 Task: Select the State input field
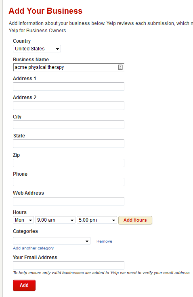[69, 143]
